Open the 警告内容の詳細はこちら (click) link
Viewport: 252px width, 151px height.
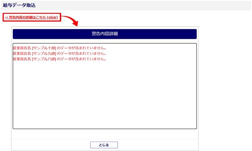tap(31, 17)
